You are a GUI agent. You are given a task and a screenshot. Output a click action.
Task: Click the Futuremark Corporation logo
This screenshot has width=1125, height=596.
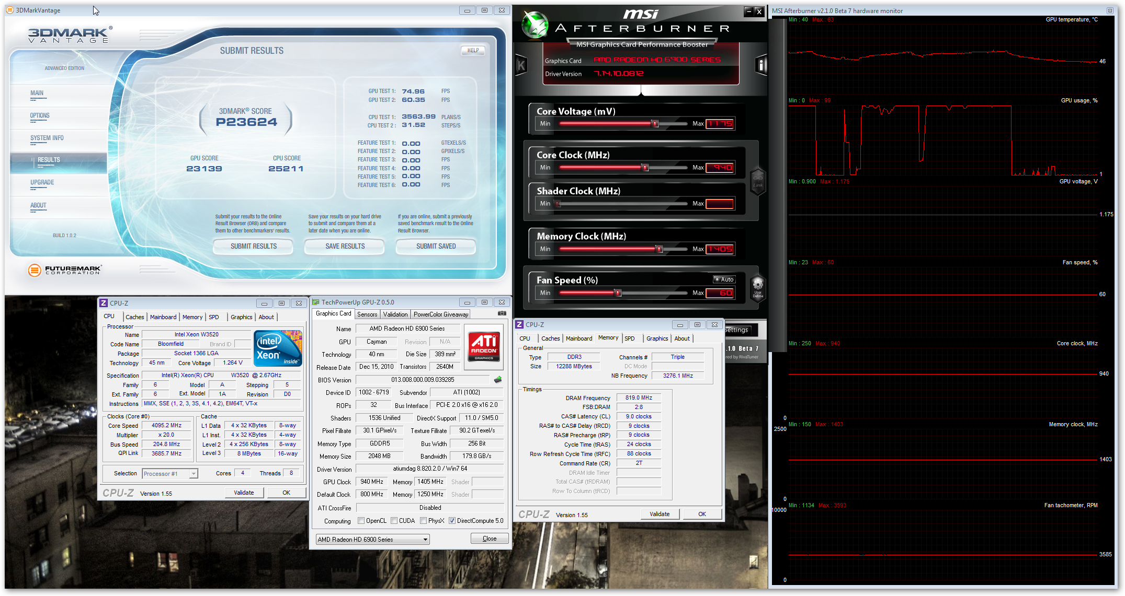65,270
